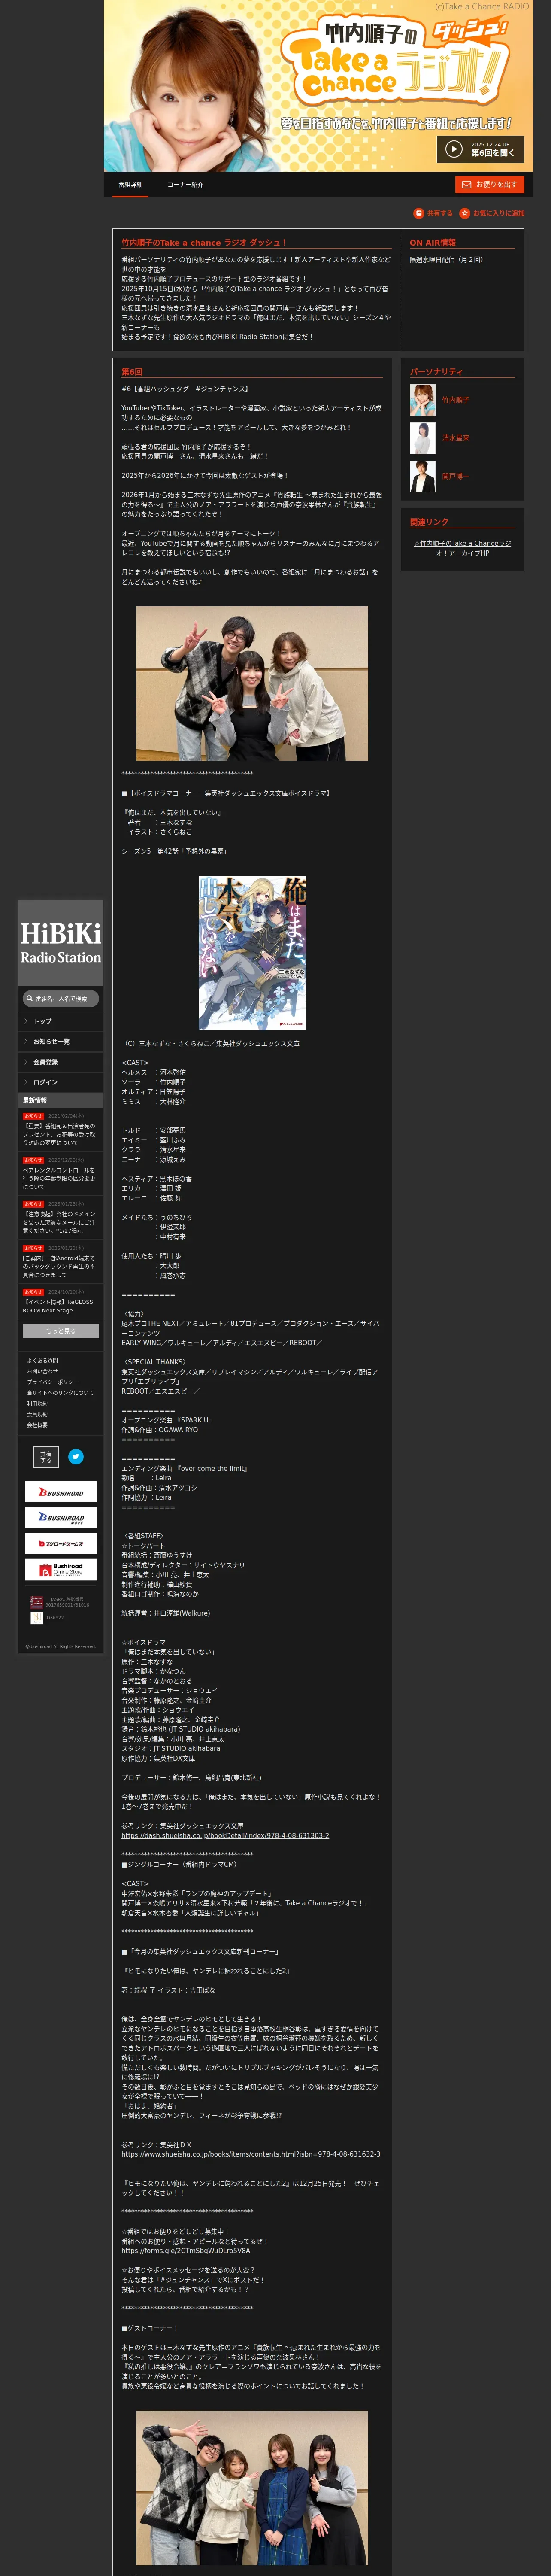This screenshot has width=551, height=2576.
Task: Open 会員規約 footer link
Action: click(37, 1414)
